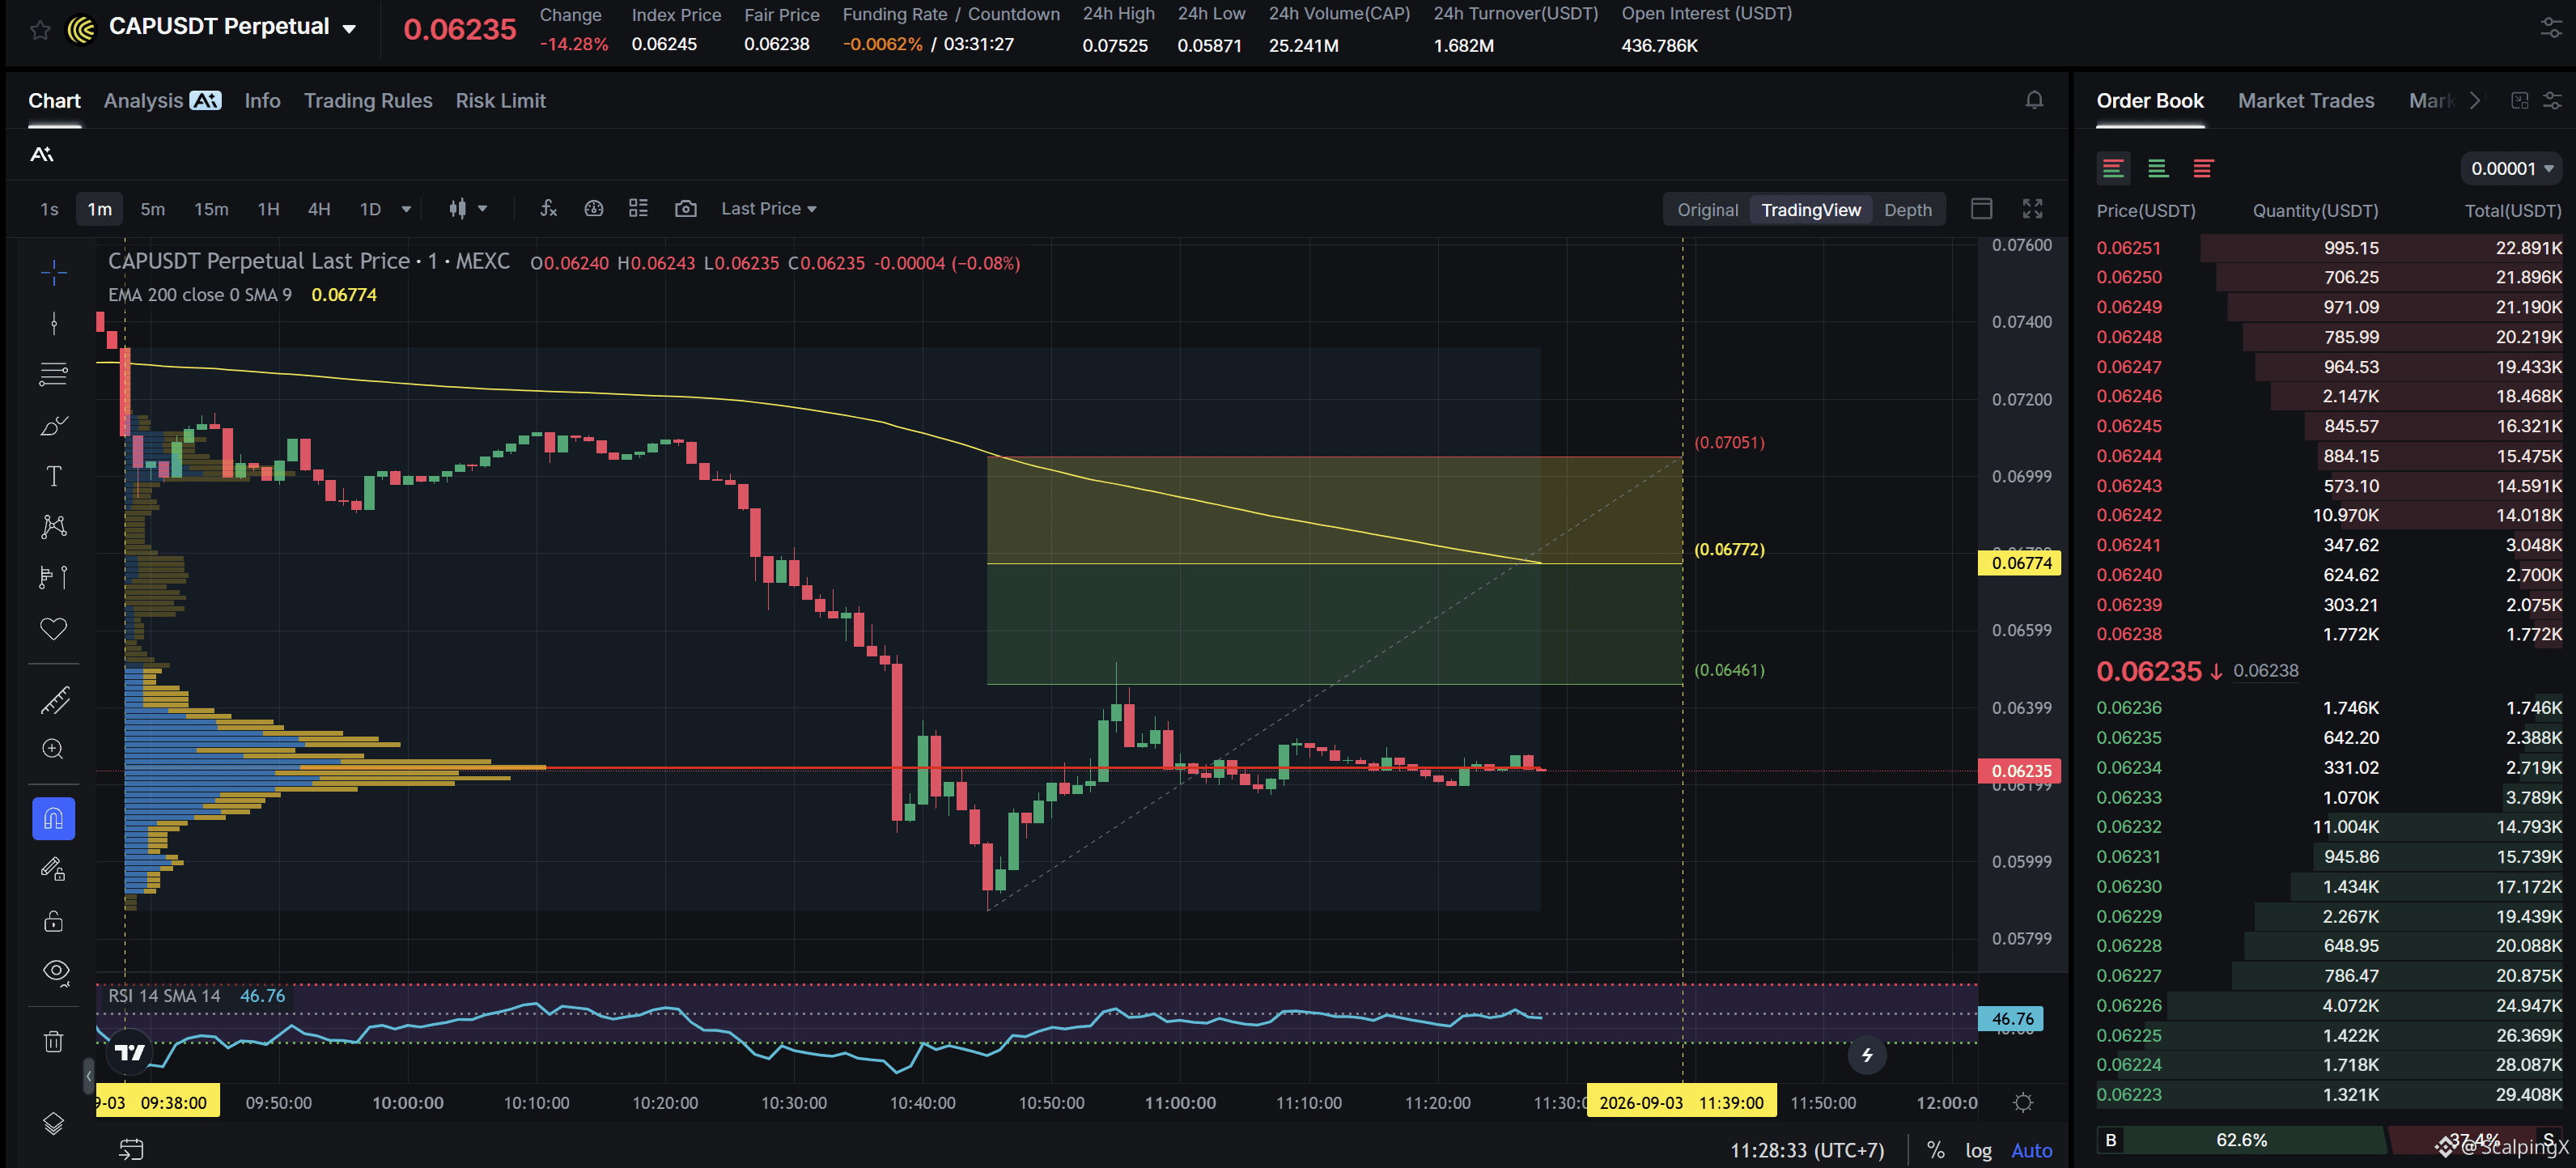Click the red 0.06235 price label on axis
2576x1168 pixels.
point(2021,770)
